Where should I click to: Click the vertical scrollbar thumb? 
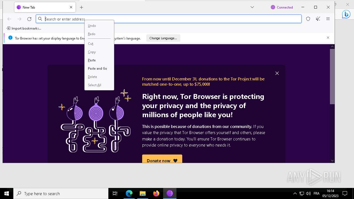[x=332, y=77]
